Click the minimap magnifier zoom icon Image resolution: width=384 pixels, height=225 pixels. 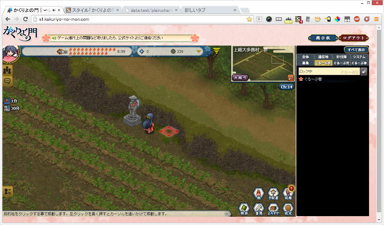pyautogui.click(x=291, y=78)
